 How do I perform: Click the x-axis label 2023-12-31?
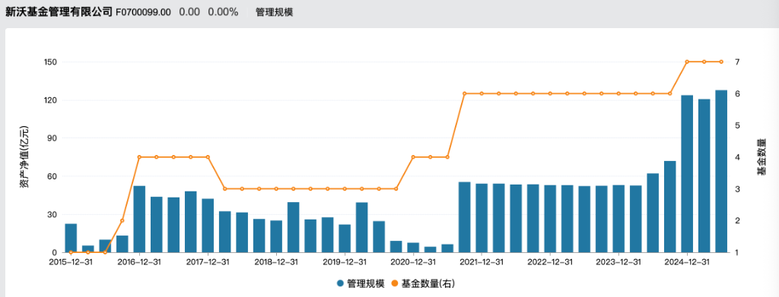pos(618,262)
